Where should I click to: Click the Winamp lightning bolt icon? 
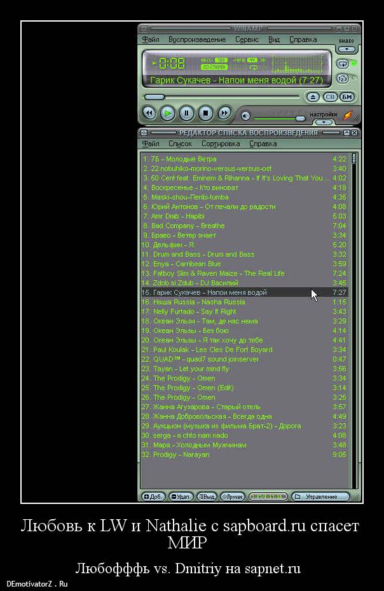(347, 115)
